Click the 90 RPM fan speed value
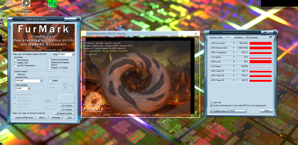 (x=243, y=66)
